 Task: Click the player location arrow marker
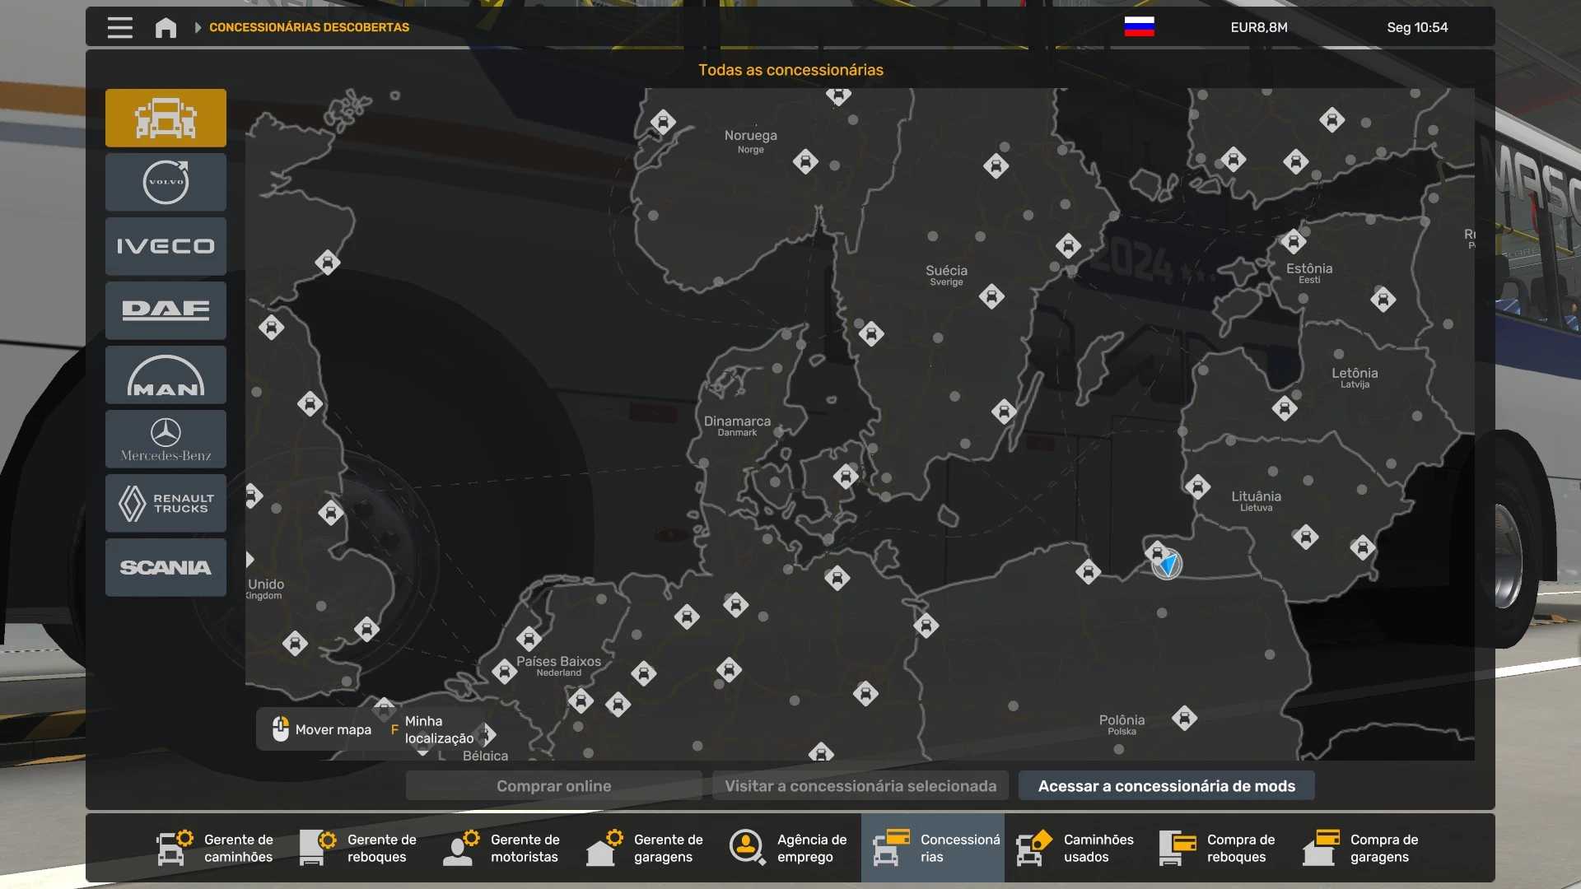point(1167,565)
